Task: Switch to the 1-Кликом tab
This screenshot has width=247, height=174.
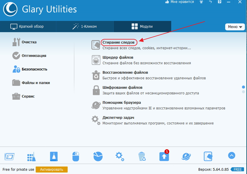Action: coord(85,27)
